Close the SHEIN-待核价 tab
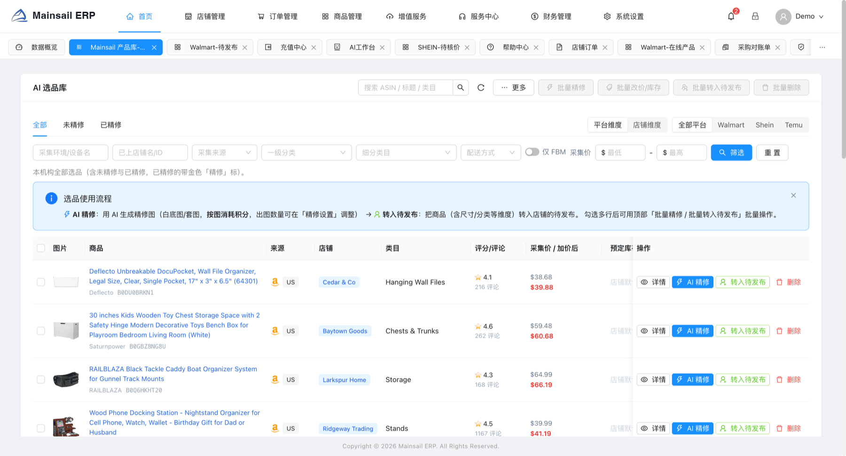 tap(467, 47)
